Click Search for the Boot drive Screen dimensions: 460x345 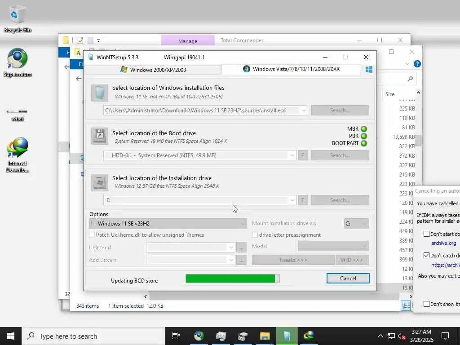[x=340, y=155]
